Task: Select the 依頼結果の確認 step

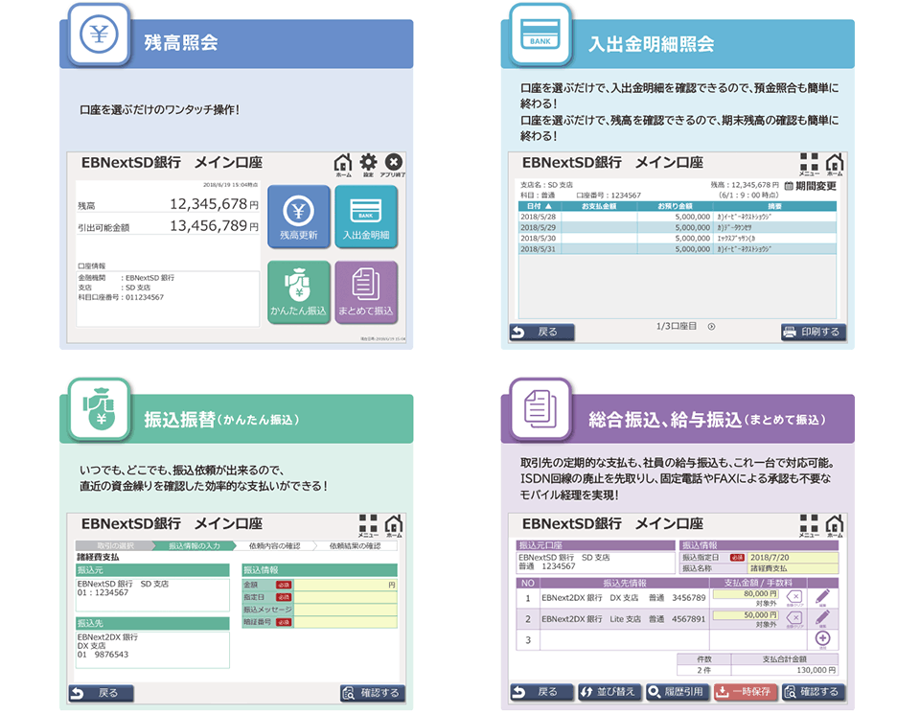Action: pos(356,545)
